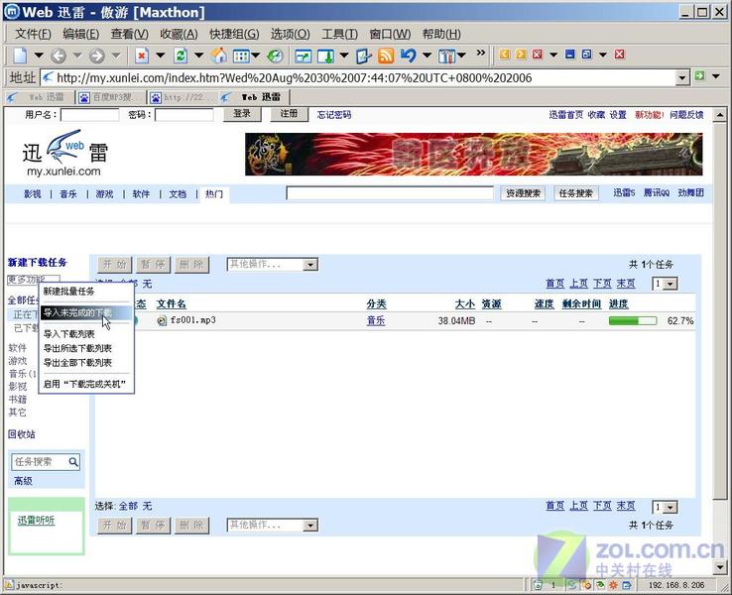Click the fireworks banner advertisement
The image size is (732, 595).
(x=474, y=155)
